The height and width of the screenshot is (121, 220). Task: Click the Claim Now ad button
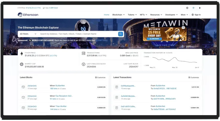[154, 39]
